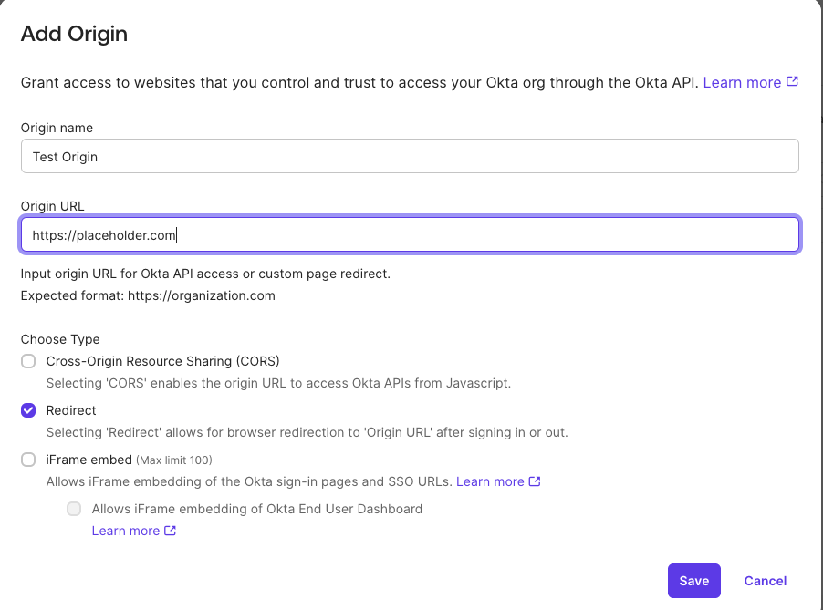Click the Cross-Origin Resource Sharing (CORS) label text
Screen dimensions: 823x610
tap(162, 361)
